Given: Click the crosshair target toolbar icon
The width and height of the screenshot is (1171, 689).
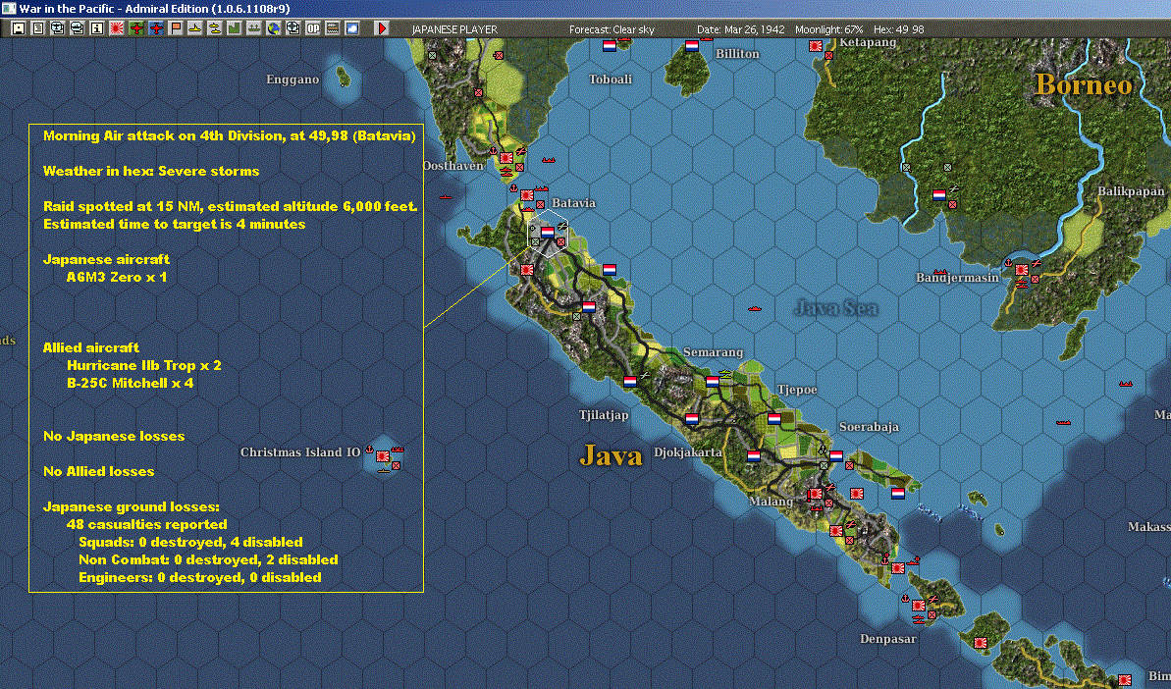Looking at the screenshot, I should (x=293, y=28).
